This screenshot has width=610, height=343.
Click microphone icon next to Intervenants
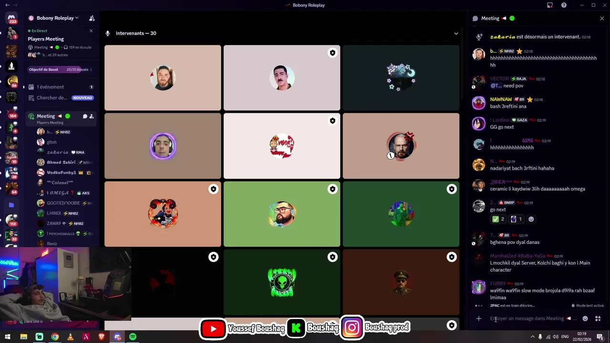pyautogui.click(x=108, y=33)
